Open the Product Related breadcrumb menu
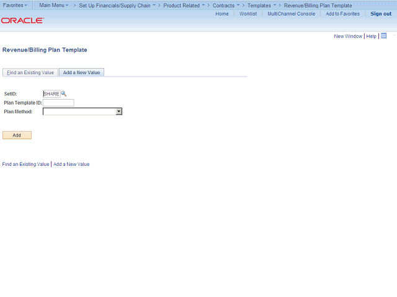Image resolution: width=397 pixels, height=297 pixels. point(184,6)
